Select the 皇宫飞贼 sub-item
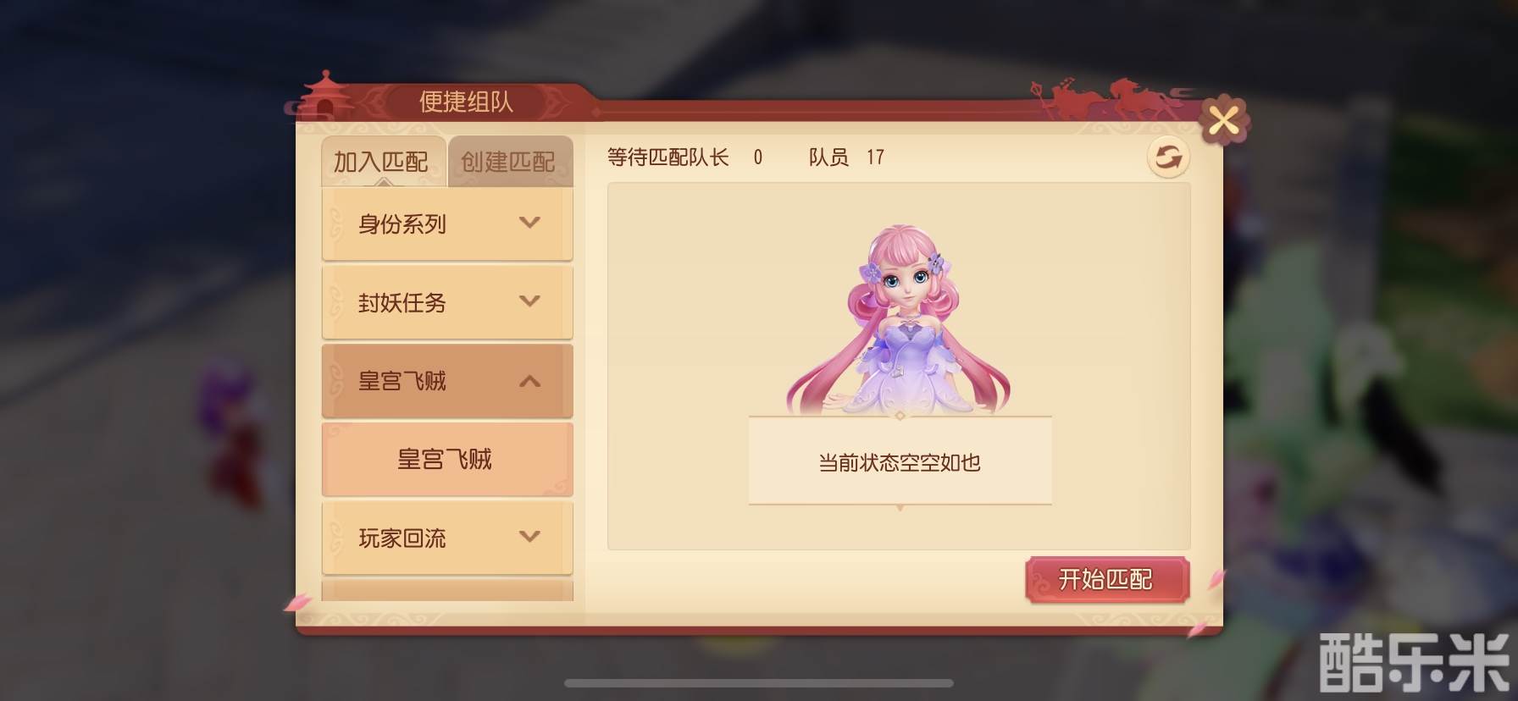Viewport: 1518px width, 701px height. pyautogui.click(x=447, y=459)
